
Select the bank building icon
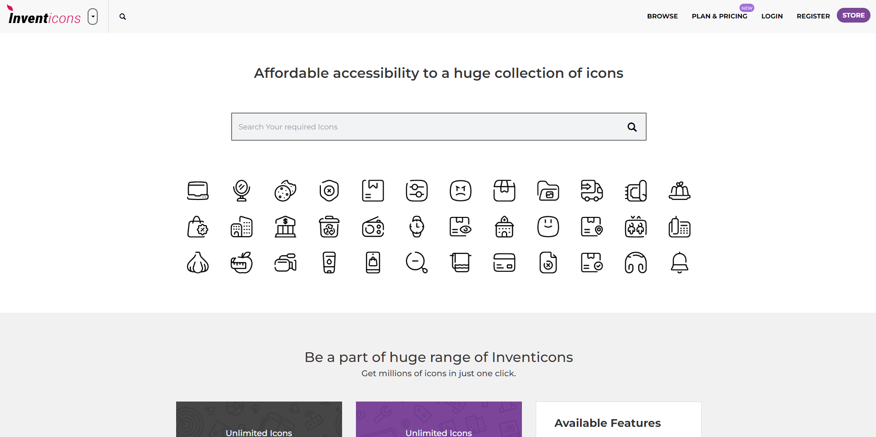[285, 227]
